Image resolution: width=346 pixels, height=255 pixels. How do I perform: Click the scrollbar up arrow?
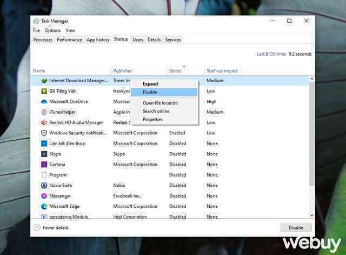tap(312, 79)
